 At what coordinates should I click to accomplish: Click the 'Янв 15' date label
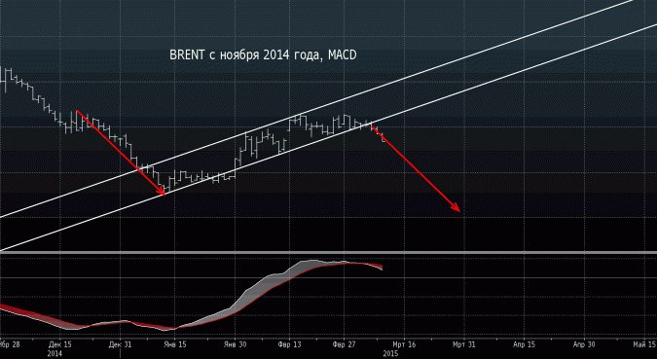pyautogui.click(x=175, y=344)
